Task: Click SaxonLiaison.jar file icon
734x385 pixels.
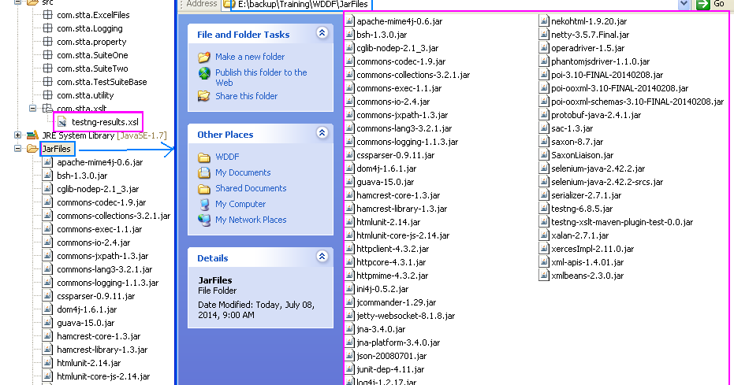Action: pos(543,155)
